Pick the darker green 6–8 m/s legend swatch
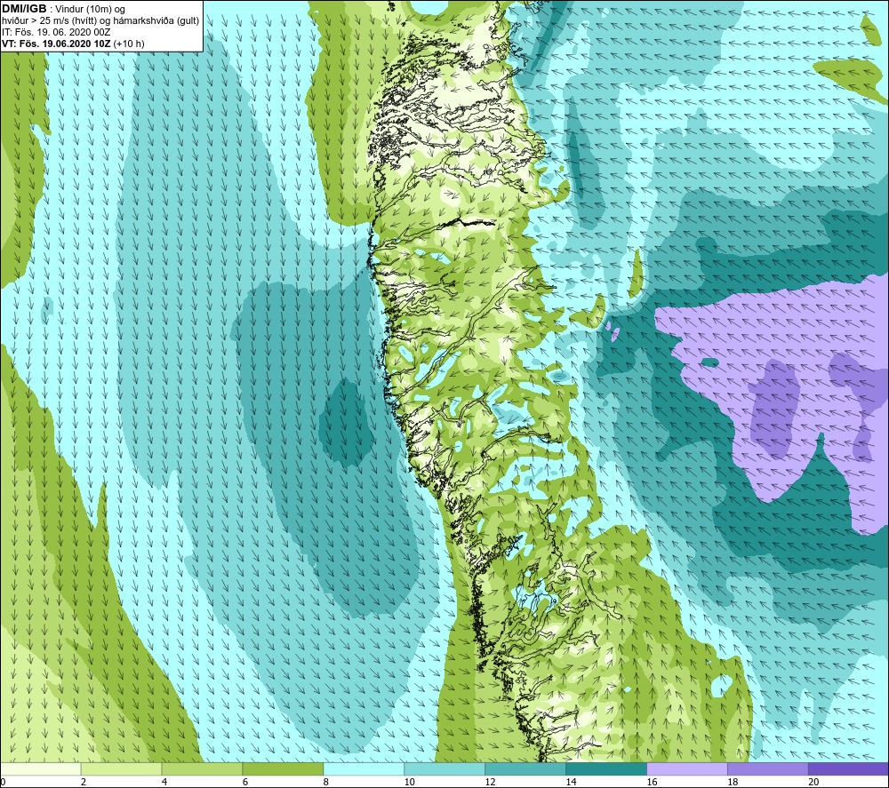The height and width of the screenshot is (788, 889). (x=283, y=768)
